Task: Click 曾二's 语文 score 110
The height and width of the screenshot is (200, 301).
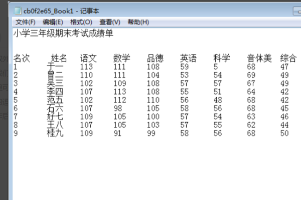Action: point(86,75)
